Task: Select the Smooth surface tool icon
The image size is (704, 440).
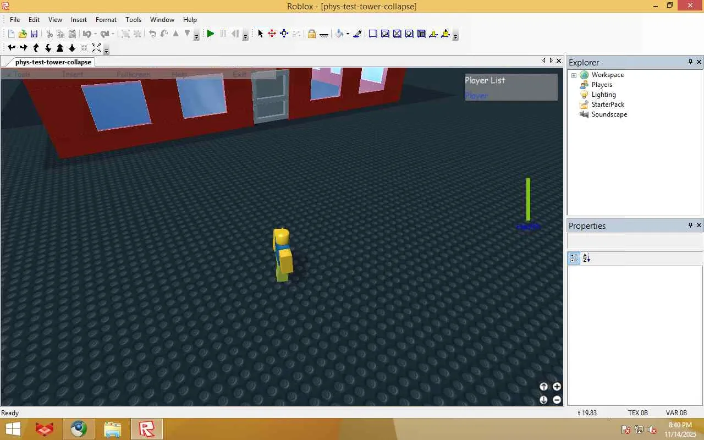Action: (373, 34)
